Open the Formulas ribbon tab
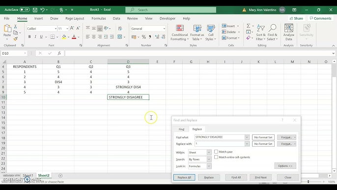This screenshot has height=190, width=337. pyautogui.click(x=99, y=19)
